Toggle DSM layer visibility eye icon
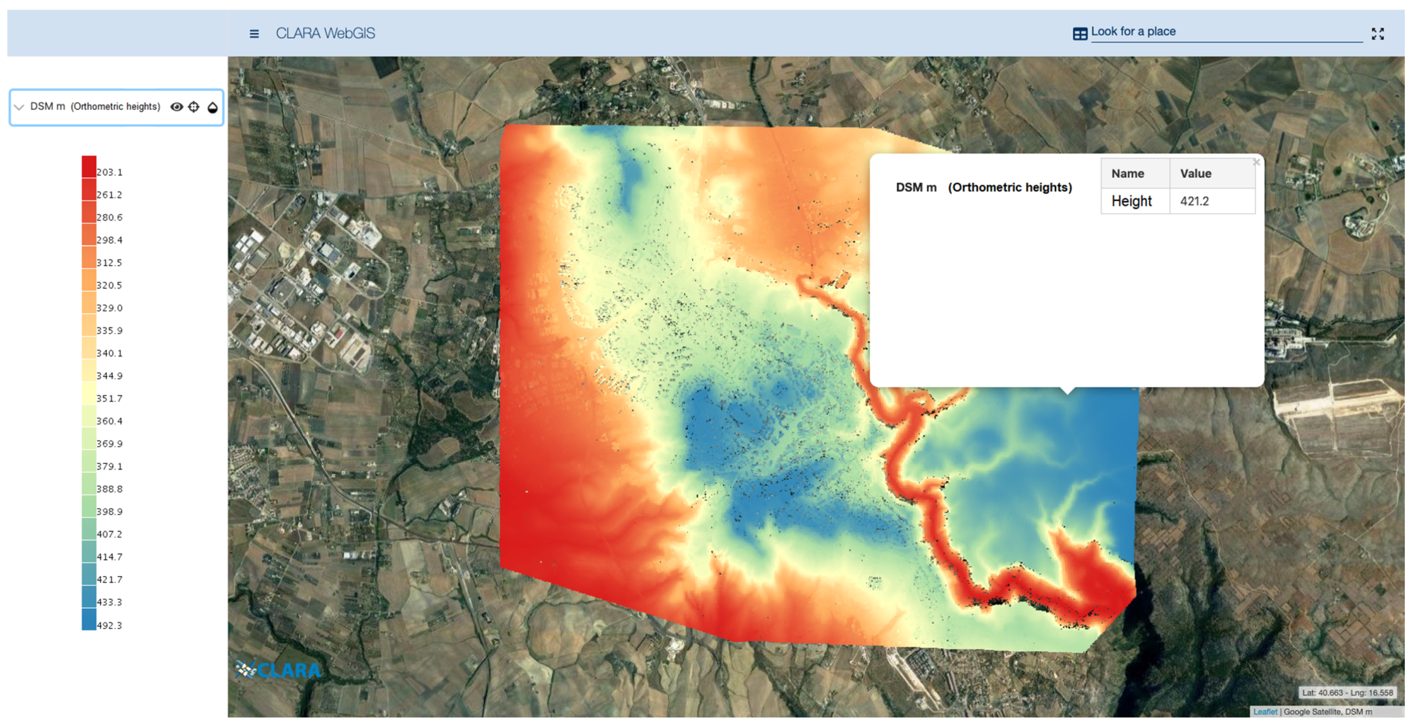 coord(176,107)
